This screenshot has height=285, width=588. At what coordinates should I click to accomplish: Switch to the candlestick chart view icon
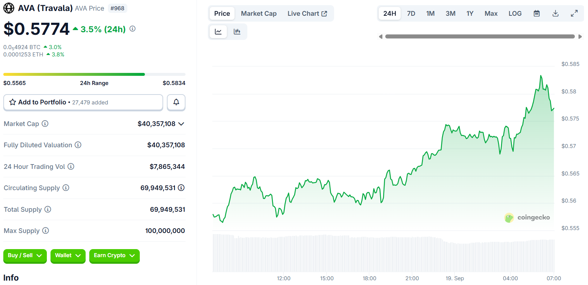pyautogui.click(x=237, y=32)
